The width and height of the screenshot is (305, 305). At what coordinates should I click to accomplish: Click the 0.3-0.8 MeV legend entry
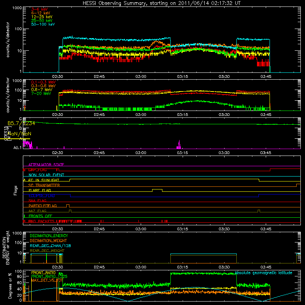[x=43, y=86]
